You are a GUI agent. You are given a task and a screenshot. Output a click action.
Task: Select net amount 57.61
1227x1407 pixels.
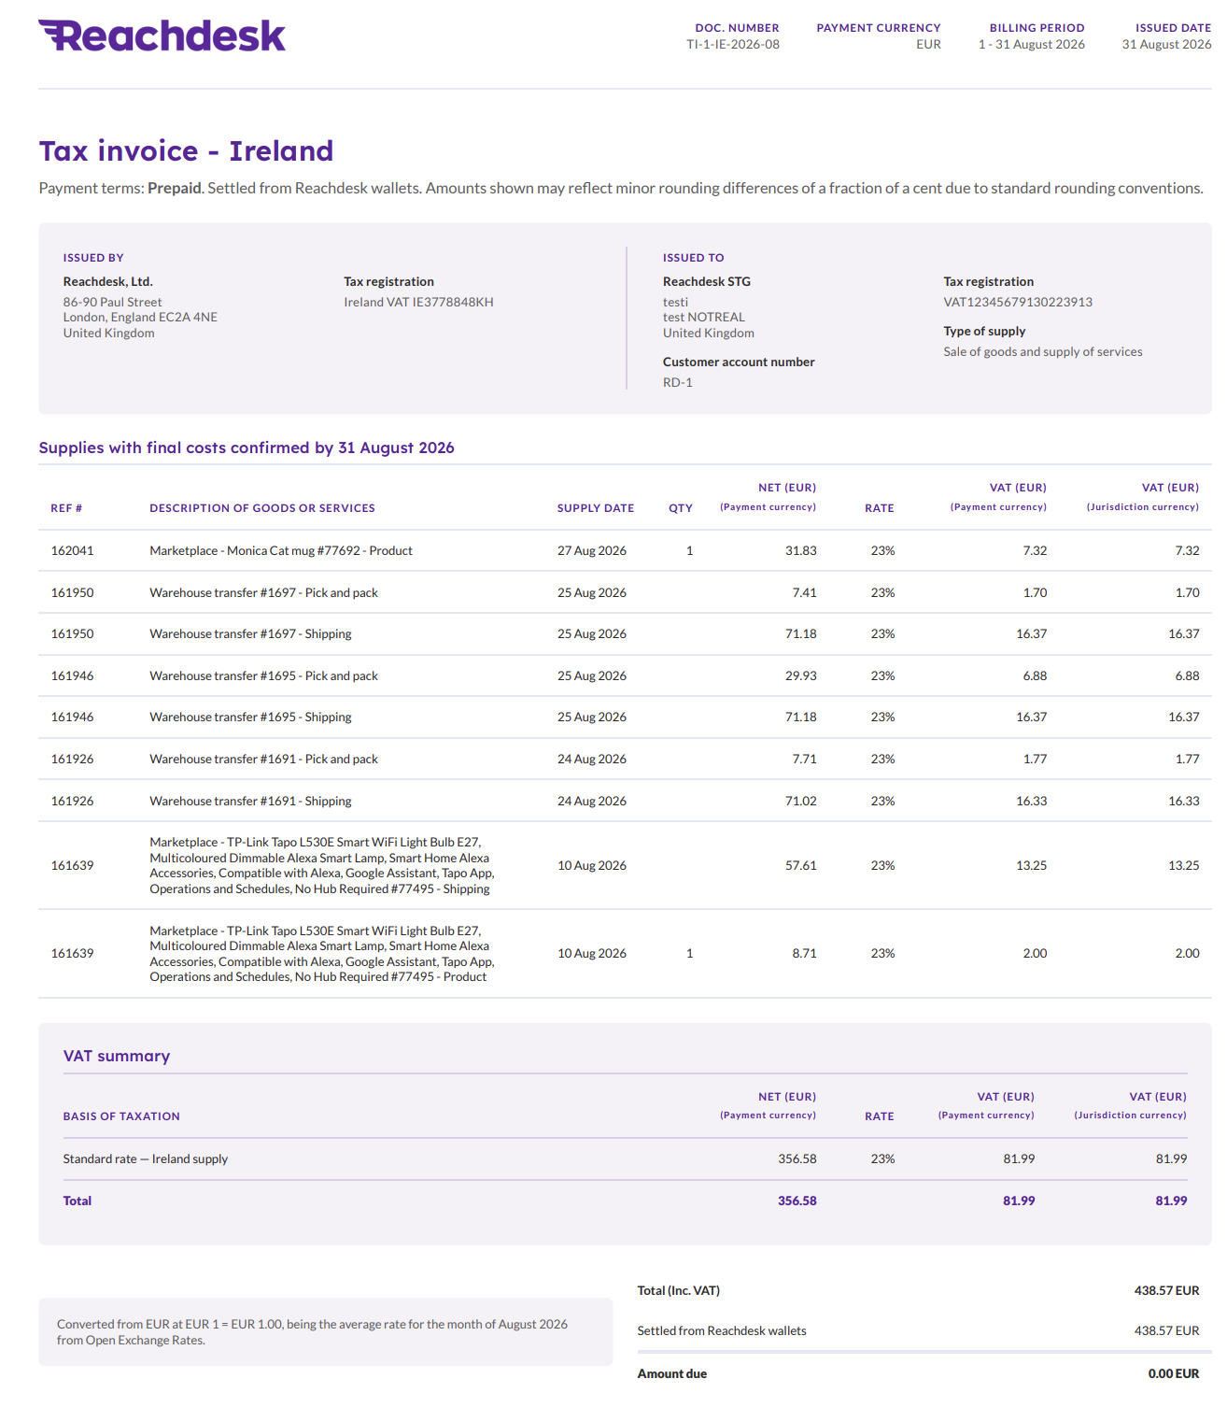coord(801,865)
